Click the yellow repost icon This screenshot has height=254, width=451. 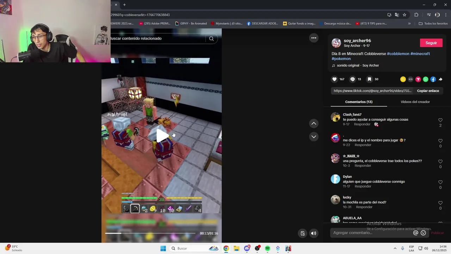point(403,79)
